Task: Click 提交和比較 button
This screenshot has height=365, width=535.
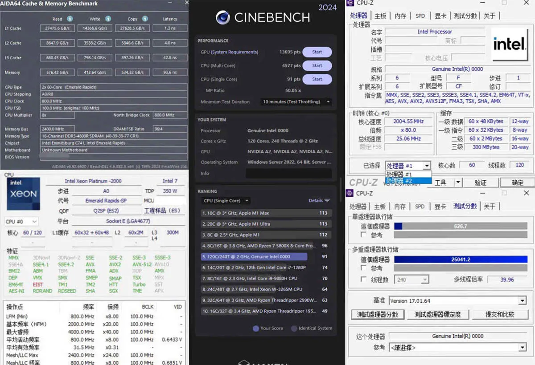Action: pos(500,315)
